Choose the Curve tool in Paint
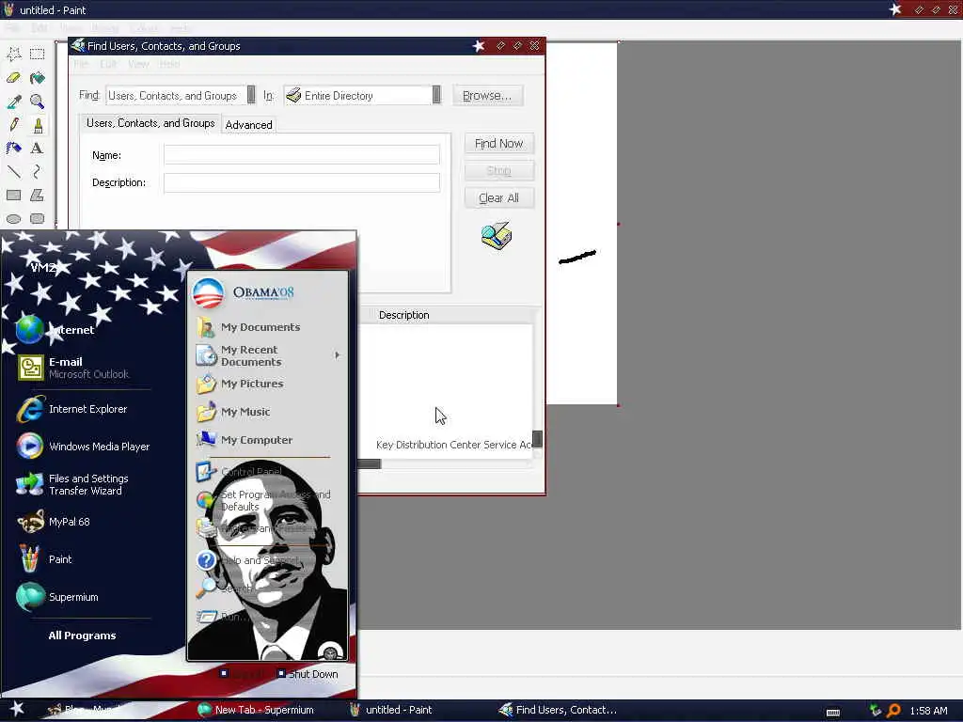The height and width of the screenshot is (722, 963). [38, 171]
